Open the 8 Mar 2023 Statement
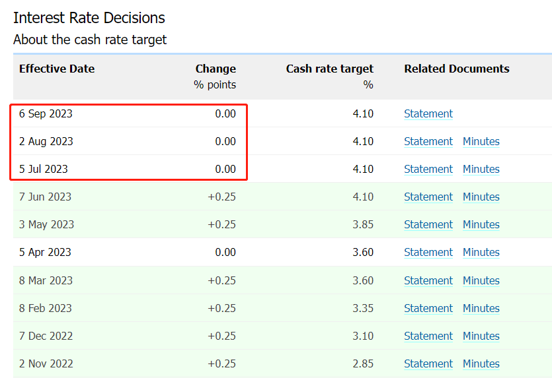 (428, 280)
